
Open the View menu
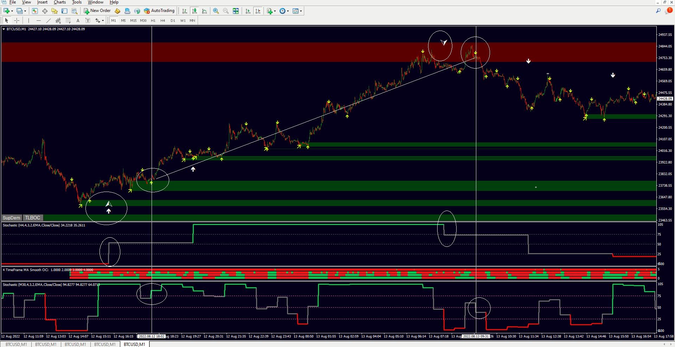click(x=26, y=2)
